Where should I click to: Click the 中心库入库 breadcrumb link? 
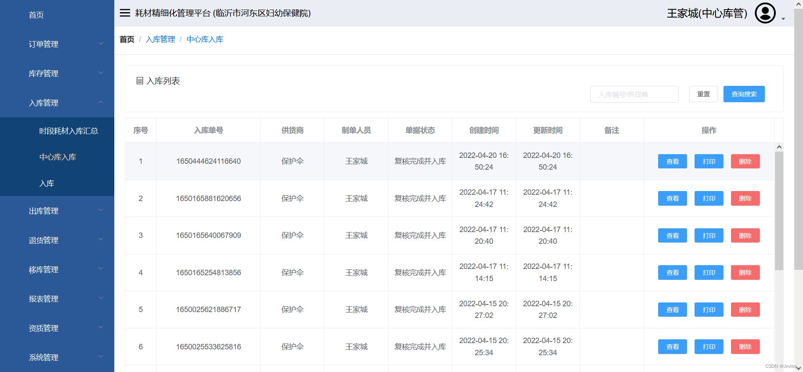point(205,39)
